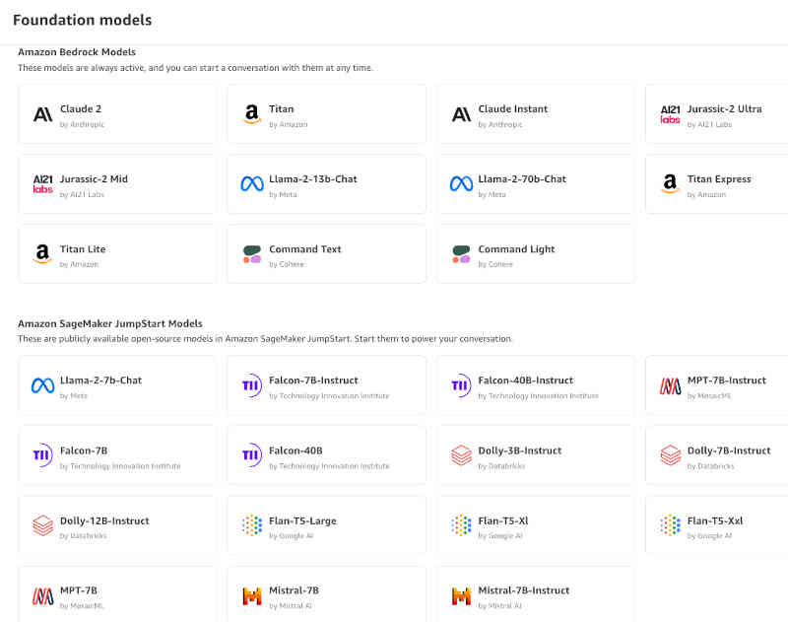Select the Dolly-3B-Instruct model name
The height and width of the screenshot is (622, 788).
520,450
